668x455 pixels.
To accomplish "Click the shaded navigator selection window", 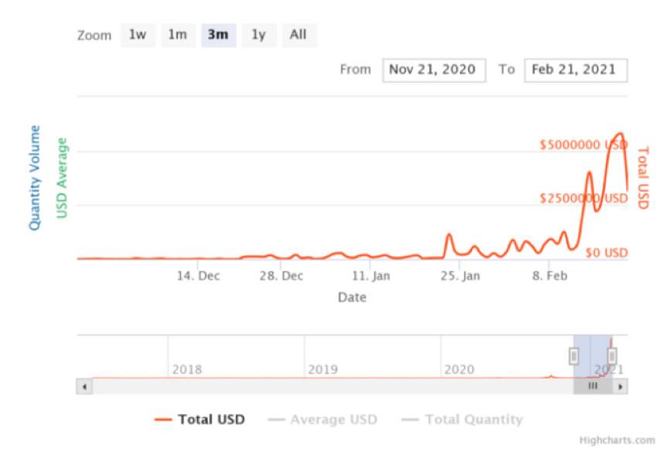I will [592, 356].
